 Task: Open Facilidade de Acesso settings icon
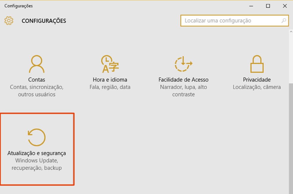pos(183,63)
